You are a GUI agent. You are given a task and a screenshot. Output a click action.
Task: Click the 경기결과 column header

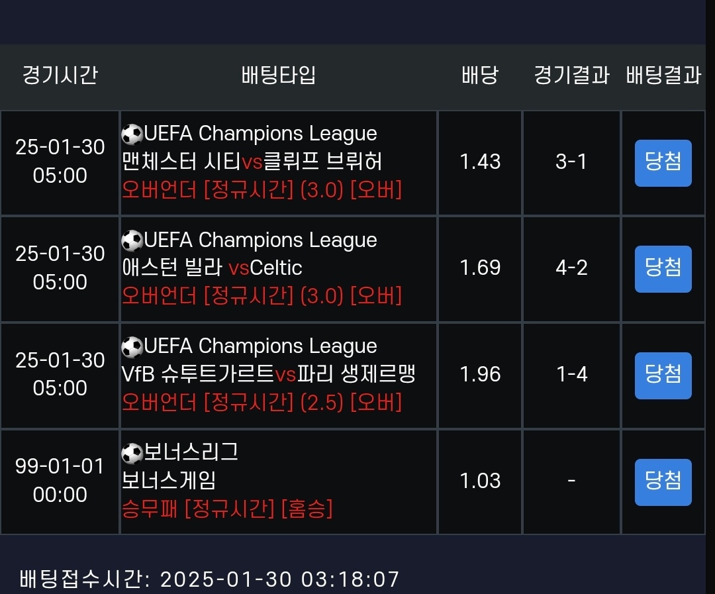click(571, 75)
